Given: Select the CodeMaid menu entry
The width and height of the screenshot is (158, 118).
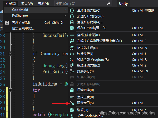Looking at the screenshot, I should [36, 10].
